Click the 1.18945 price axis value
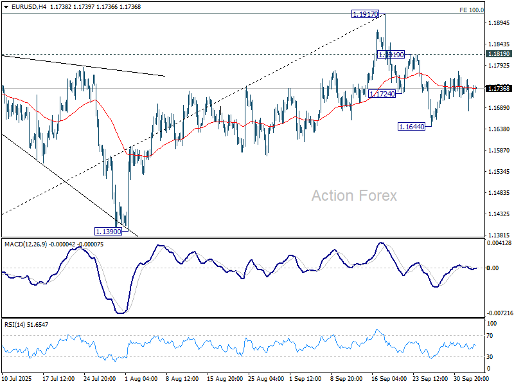 pos(499,23)
